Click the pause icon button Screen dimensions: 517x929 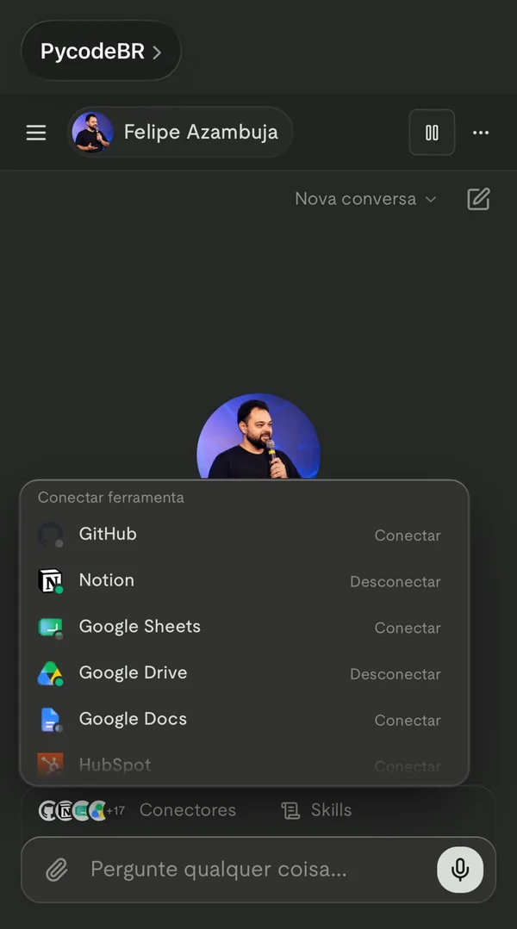[432, 132]
